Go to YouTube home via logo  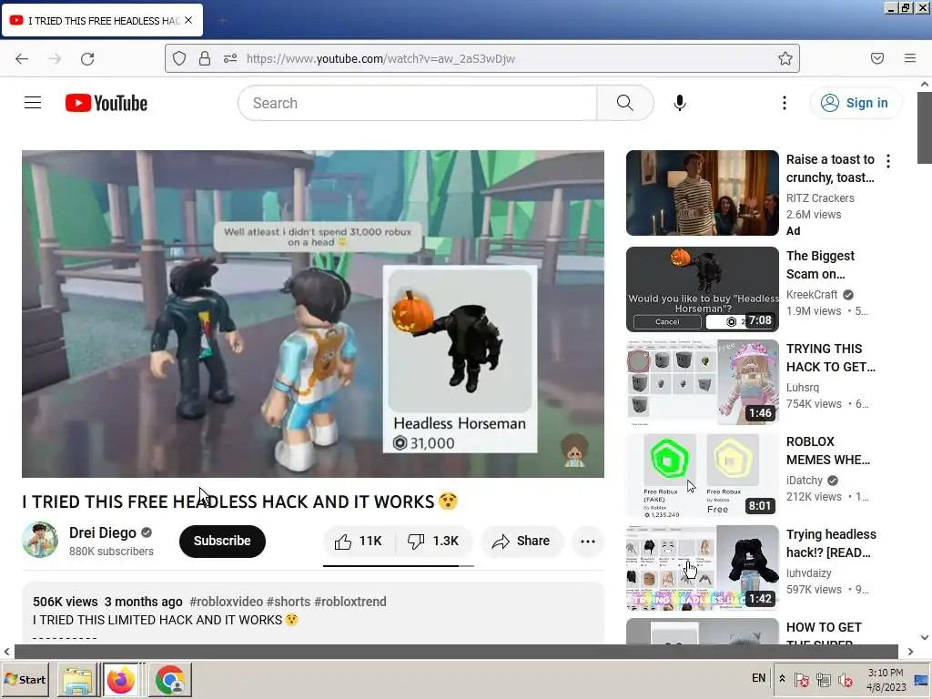click(x=106, y=103)
